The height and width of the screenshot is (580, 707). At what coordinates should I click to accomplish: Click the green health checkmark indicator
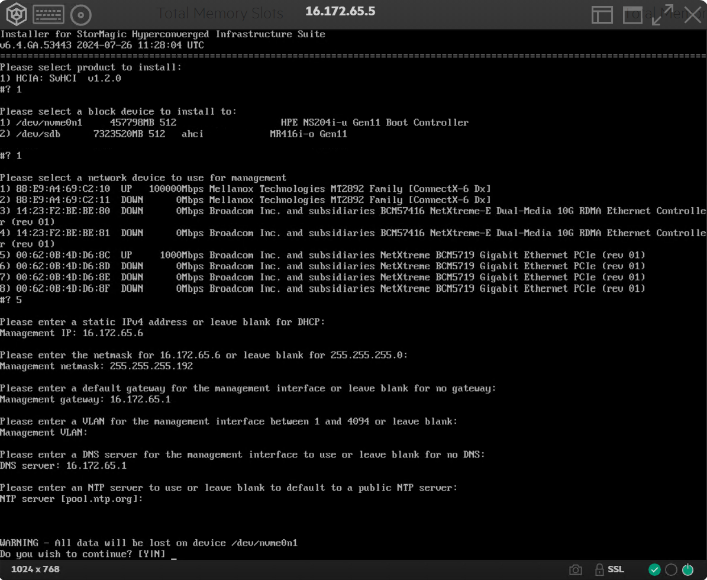tap(654, 569)
